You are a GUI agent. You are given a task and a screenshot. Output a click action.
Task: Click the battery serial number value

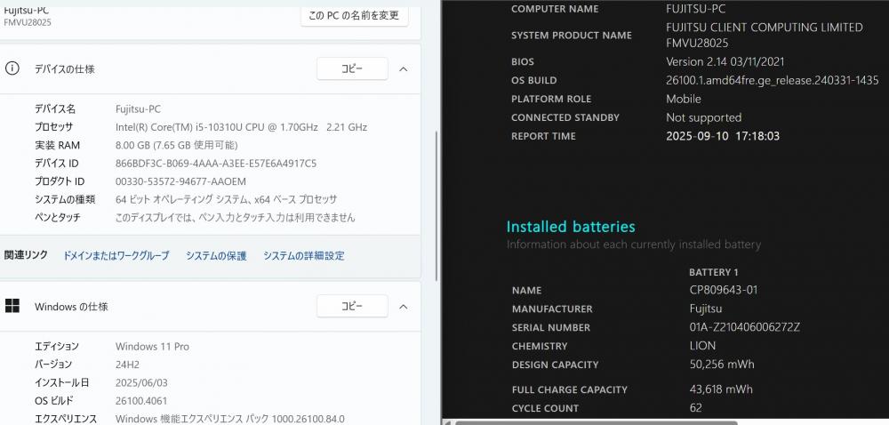coord(745,327)
